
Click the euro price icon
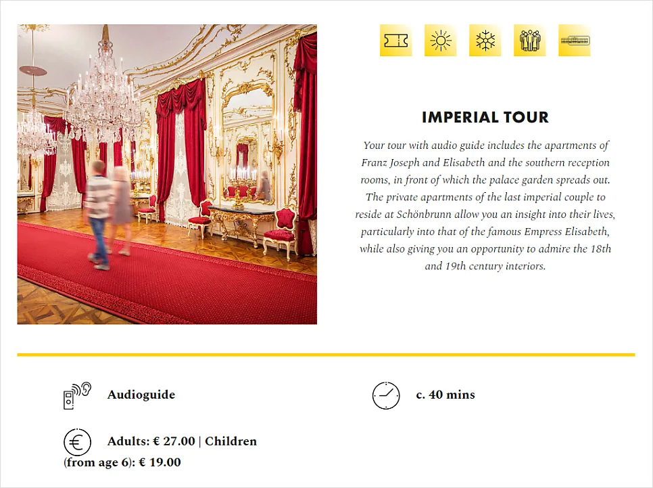pos(77,442)
